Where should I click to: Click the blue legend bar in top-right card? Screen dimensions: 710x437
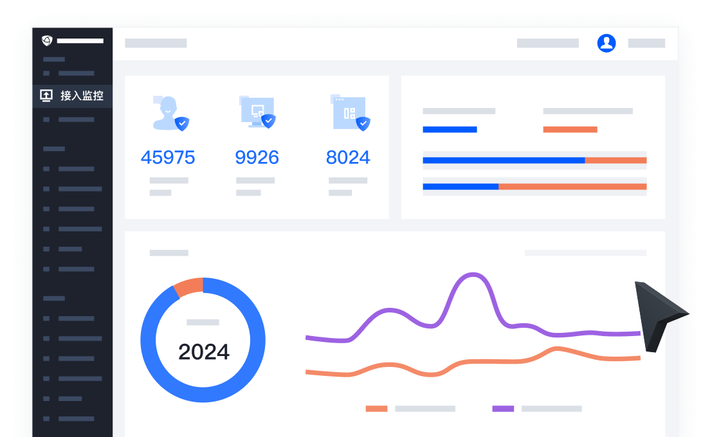pyautogui.click(x=450, y=129)
